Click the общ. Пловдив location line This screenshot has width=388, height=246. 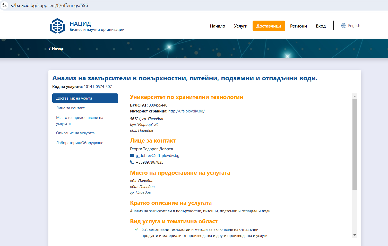point(142,187)
